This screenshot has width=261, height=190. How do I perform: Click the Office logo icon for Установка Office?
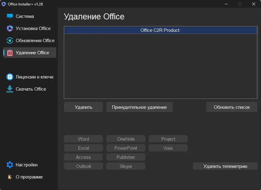click(10, 28)
